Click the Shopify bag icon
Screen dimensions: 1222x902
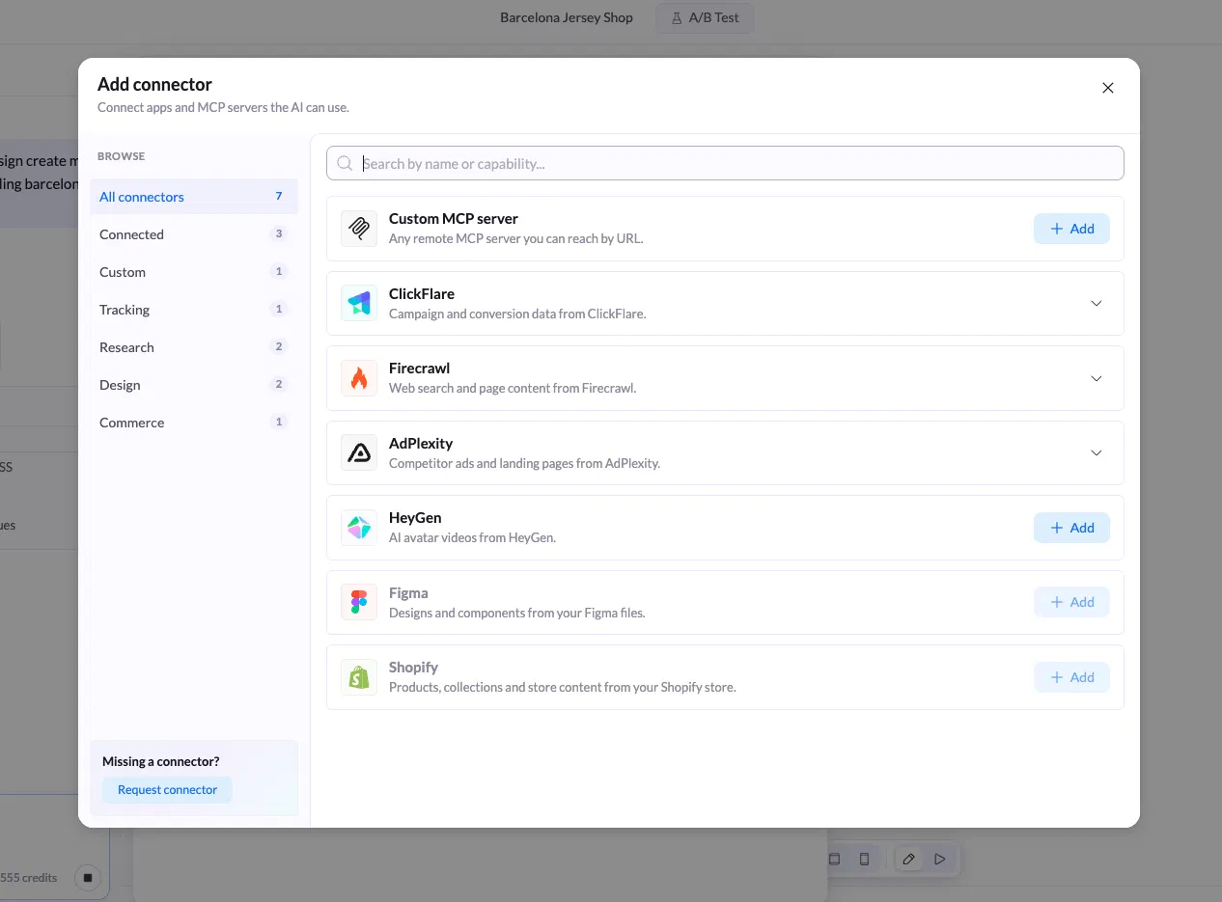point(359,677)
